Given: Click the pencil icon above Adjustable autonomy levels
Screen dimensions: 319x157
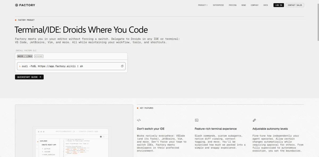Looking at the screenshot, I should (x=254, y=120).
